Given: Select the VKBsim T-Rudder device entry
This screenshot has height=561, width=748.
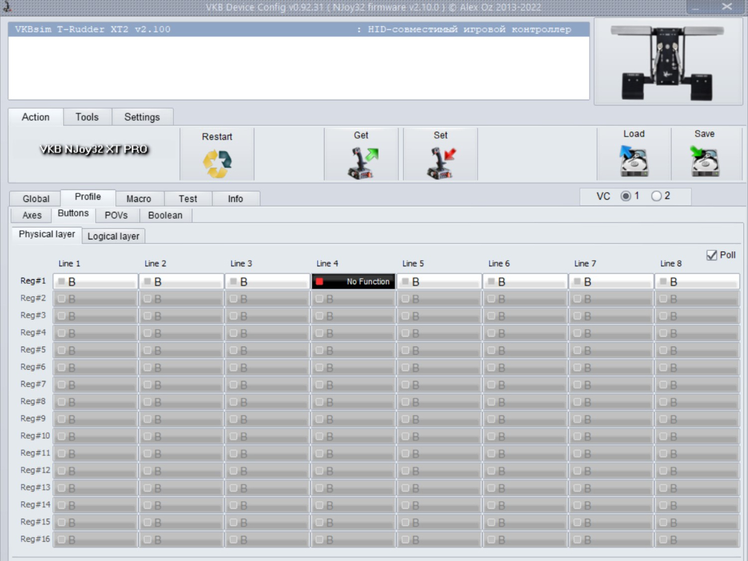Looking at the screenshot, I should click(298, 29).
